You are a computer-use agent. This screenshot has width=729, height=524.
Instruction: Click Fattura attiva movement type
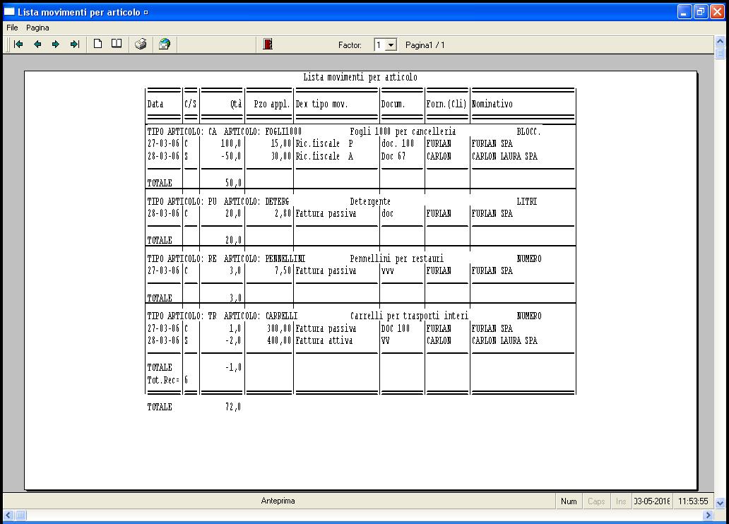[324, 341]
